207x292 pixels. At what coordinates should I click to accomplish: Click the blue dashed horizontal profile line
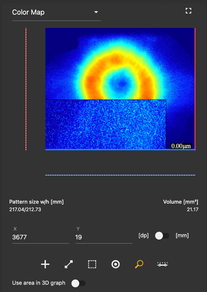pyautogui.click(x=120, y=175)
